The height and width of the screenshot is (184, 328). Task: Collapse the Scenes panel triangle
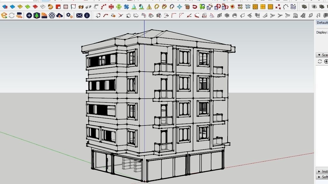tap(319, 55)
